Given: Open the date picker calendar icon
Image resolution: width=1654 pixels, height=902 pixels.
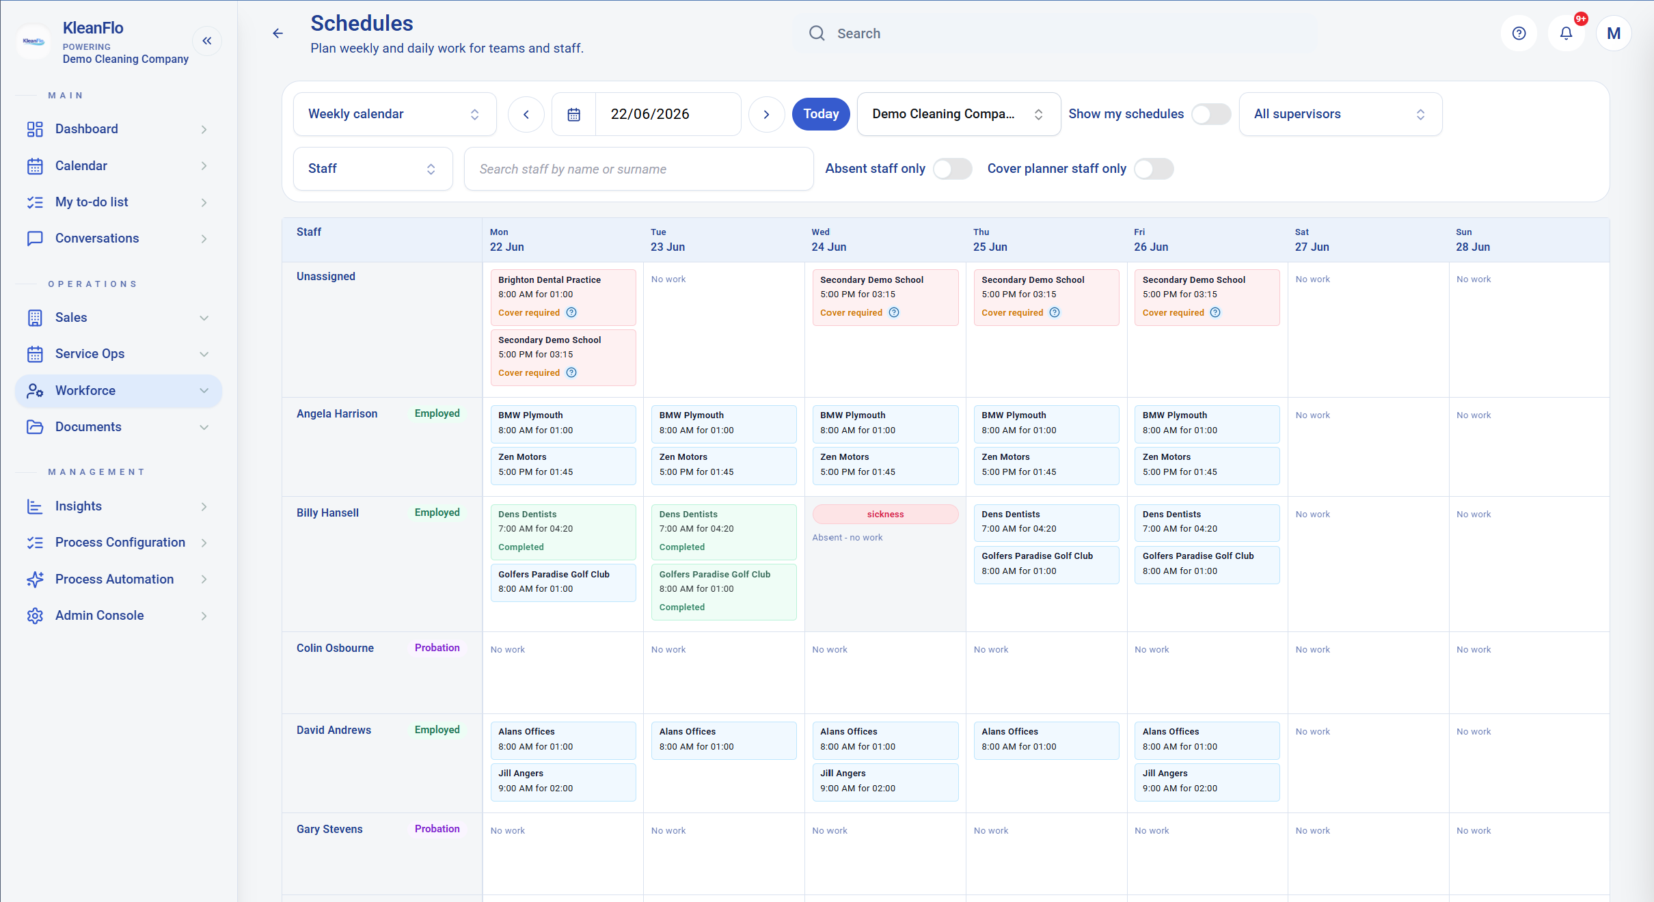Looking at the screenshot, I should coord(574,114).
